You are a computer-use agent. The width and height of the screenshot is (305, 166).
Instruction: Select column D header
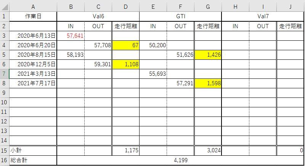tap(126, 7)
